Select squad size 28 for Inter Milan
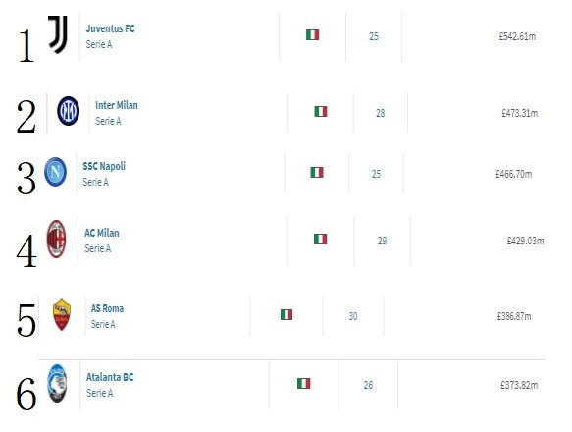Screen dimensions: 572x432 pyautogui.click(x=380, y=113)
